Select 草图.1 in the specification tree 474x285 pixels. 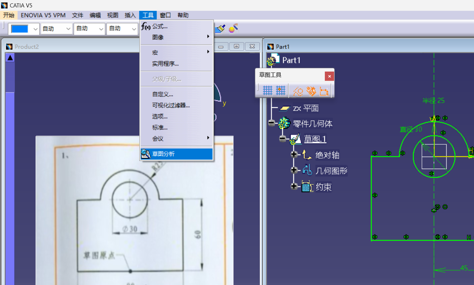315,139
